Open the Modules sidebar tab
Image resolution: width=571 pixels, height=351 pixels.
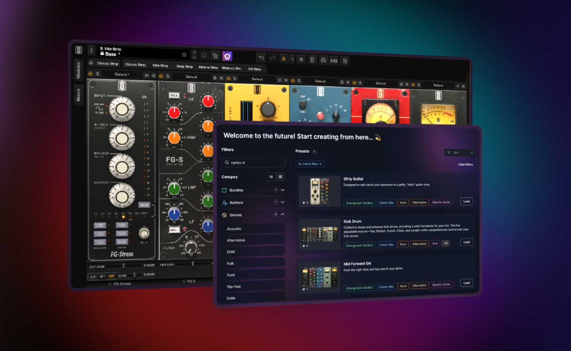78,70
